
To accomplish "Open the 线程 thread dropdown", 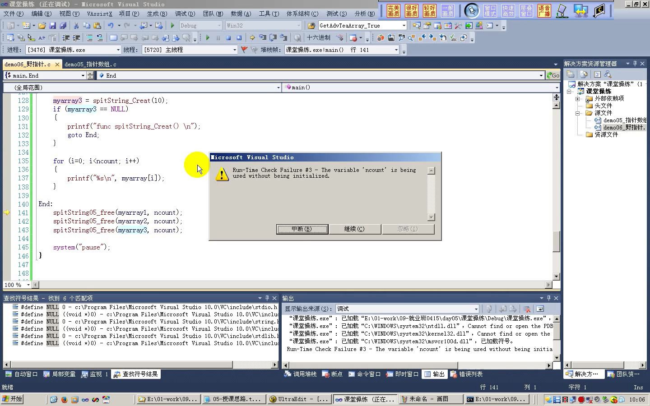I will [x=235, y=50].
